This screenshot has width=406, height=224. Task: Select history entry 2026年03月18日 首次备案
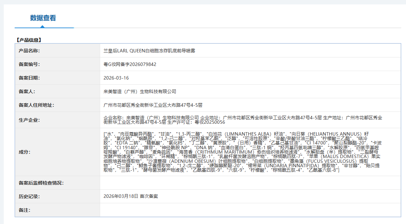130,196
